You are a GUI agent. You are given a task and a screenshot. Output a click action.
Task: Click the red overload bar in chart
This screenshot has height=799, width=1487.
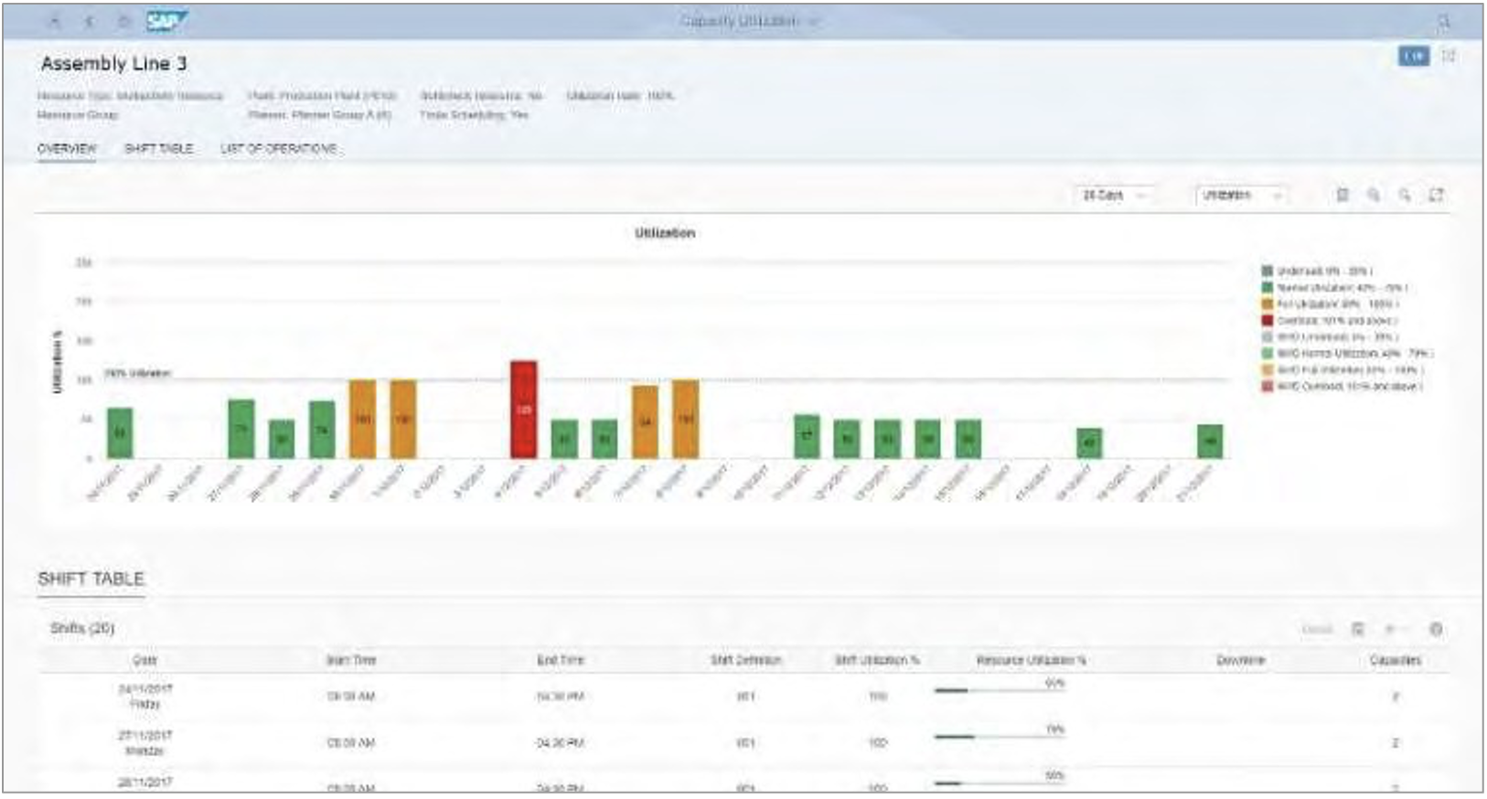[x=523, y=410]
